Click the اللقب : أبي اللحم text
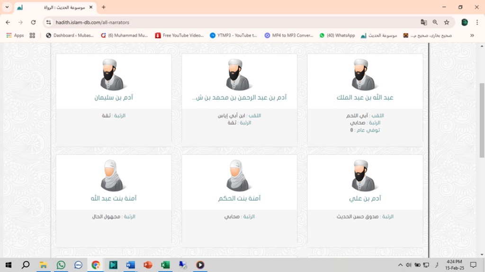The height and width of the screenshot is (272, 485). (x=365, y=116)
